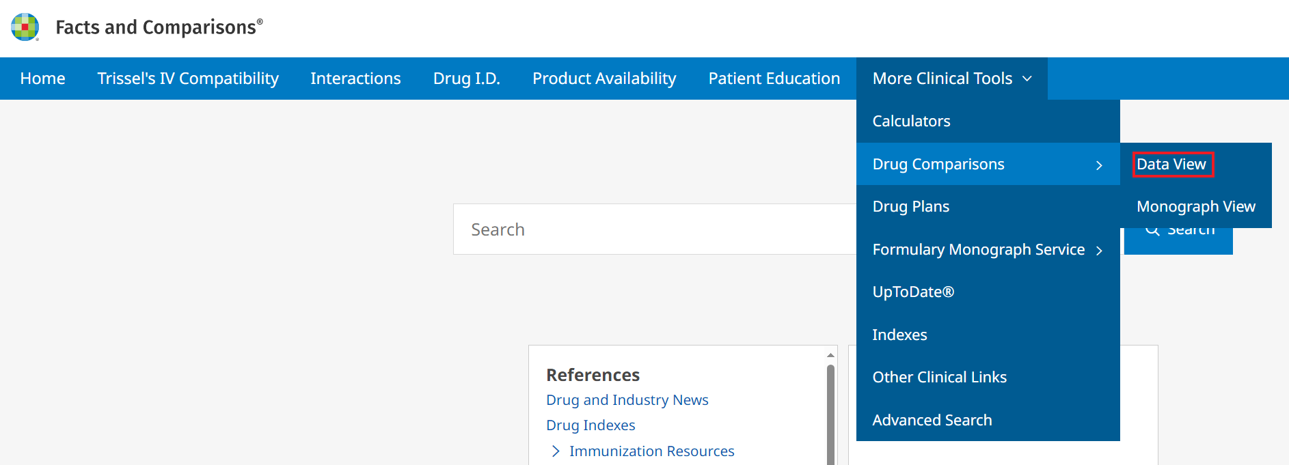Image resolution: width=1289 pixels, height=465 pixels.
Task: Go to the Home tab
Action: 43,79
